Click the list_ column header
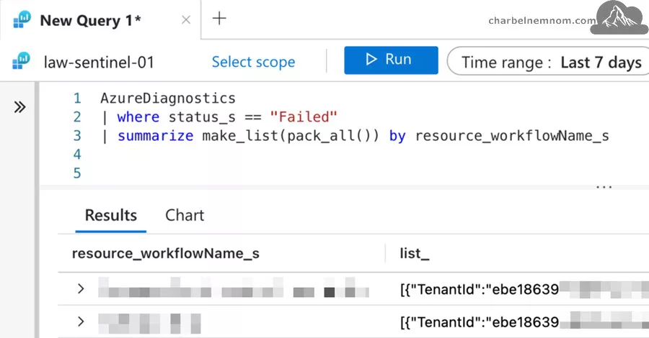 point(415,253)
